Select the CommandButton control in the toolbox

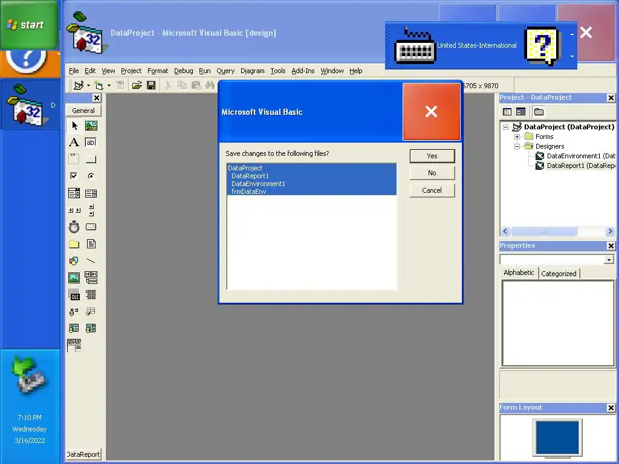pos(91,159)
